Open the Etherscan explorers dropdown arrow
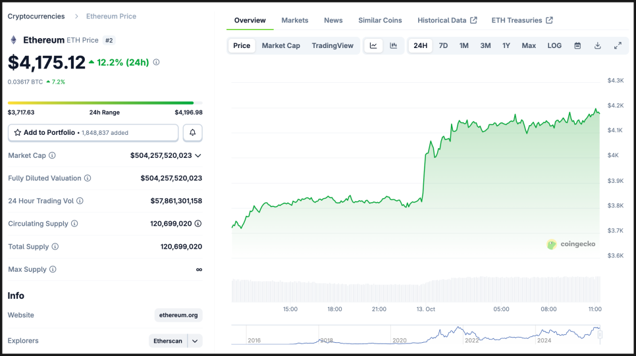This screenshot has width=636, height=356. coord(195,341)
